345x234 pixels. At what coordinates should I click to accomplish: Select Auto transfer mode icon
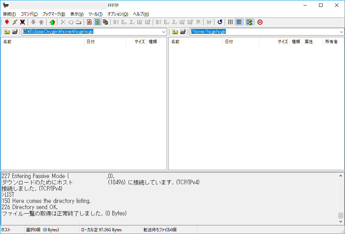105,22
